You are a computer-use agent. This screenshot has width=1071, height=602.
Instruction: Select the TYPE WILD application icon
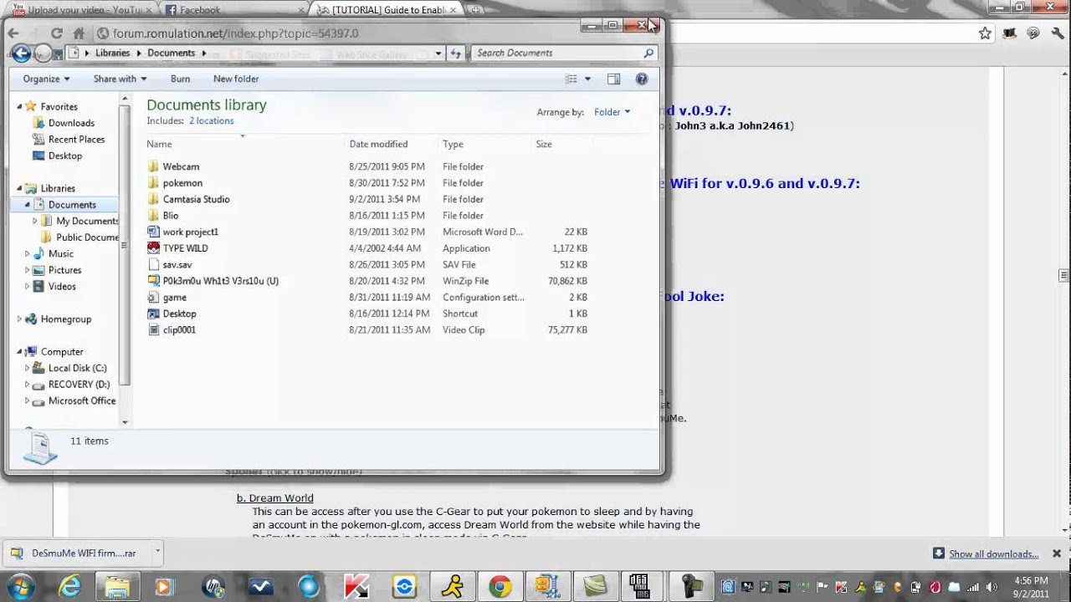pyautogui.click(x=153, y=248)
